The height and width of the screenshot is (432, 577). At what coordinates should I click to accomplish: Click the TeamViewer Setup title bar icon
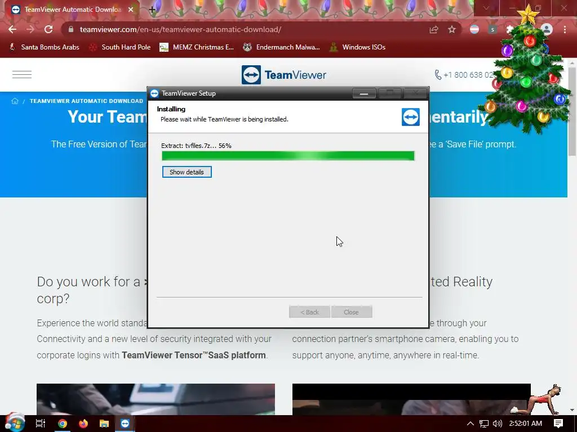[154, 93]
